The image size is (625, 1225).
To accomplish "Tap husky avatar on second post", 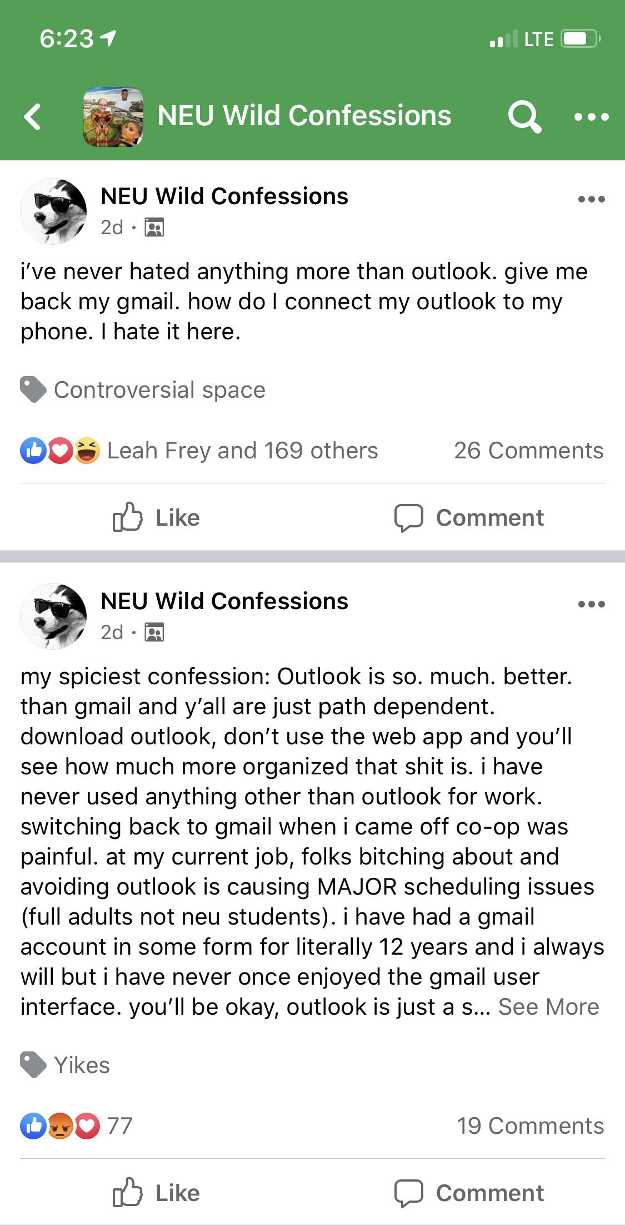I will point(53,616).
